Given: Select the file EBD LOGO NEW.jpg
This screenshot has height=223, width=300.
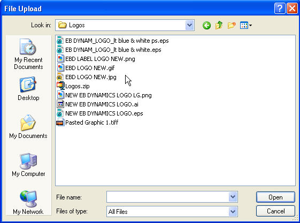Looking at the screenshot, I should tap(87, 77).
